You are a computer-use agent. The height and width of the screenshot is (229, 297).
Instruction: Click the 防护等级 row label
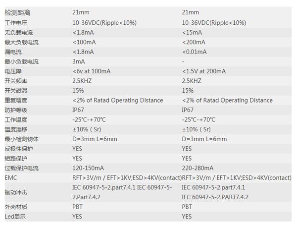16,110
